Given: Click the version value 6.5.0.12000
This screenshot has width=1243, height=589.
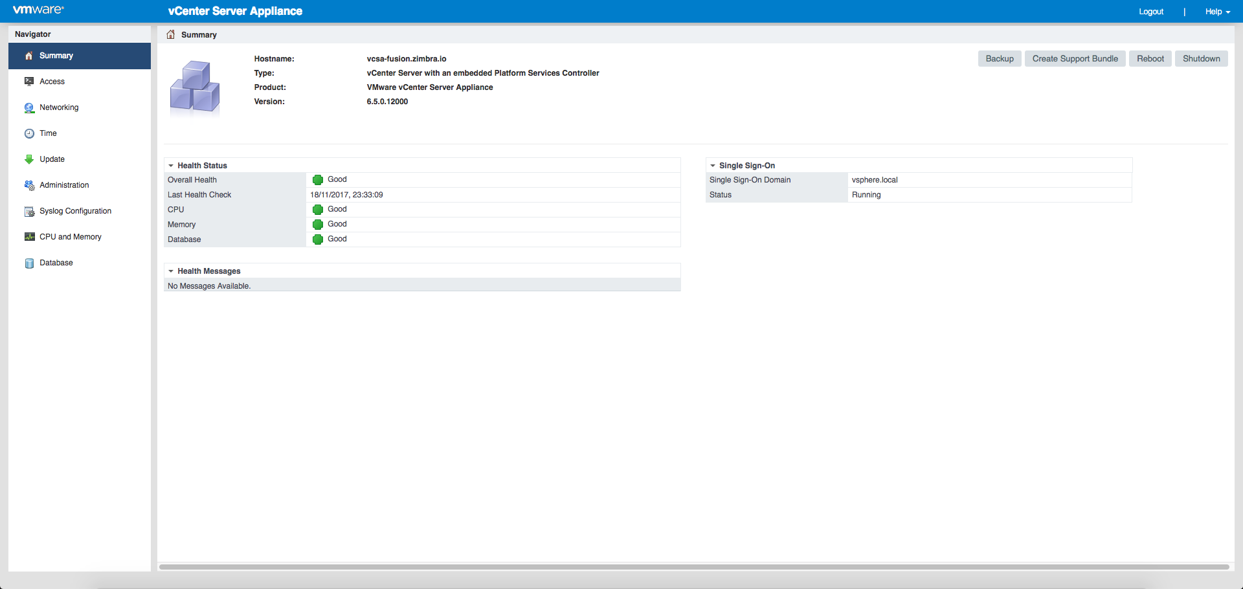Looking at the screenshot, I should click(387, 102).
